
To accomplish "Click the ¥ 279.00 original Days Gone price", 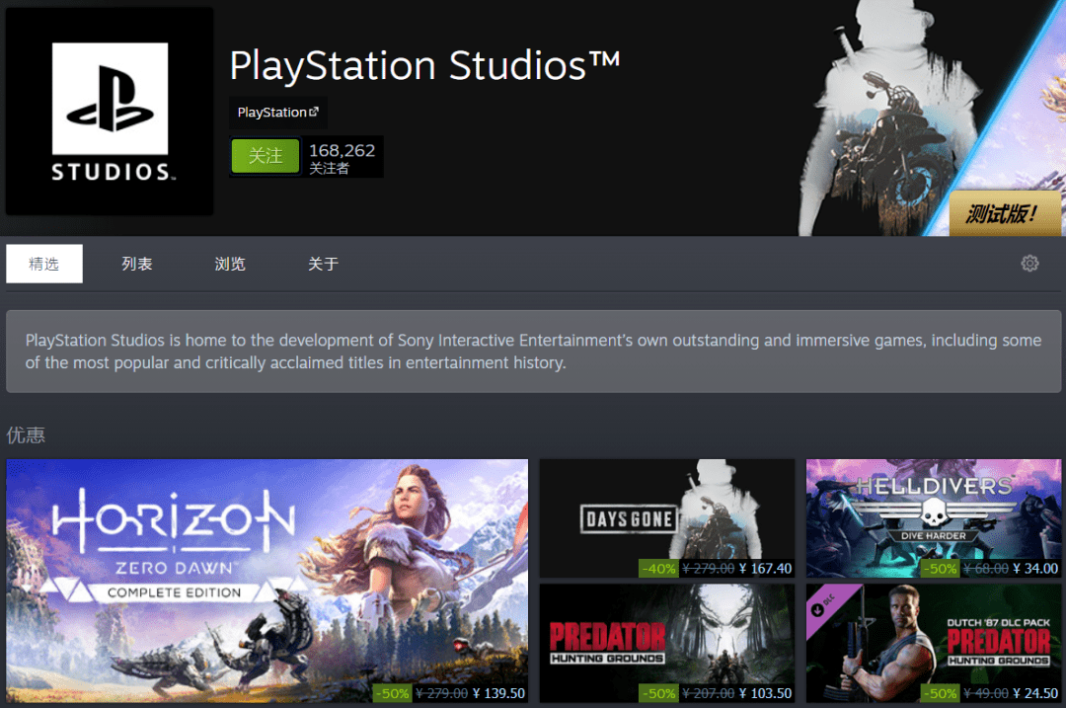I will coord(709,569).
